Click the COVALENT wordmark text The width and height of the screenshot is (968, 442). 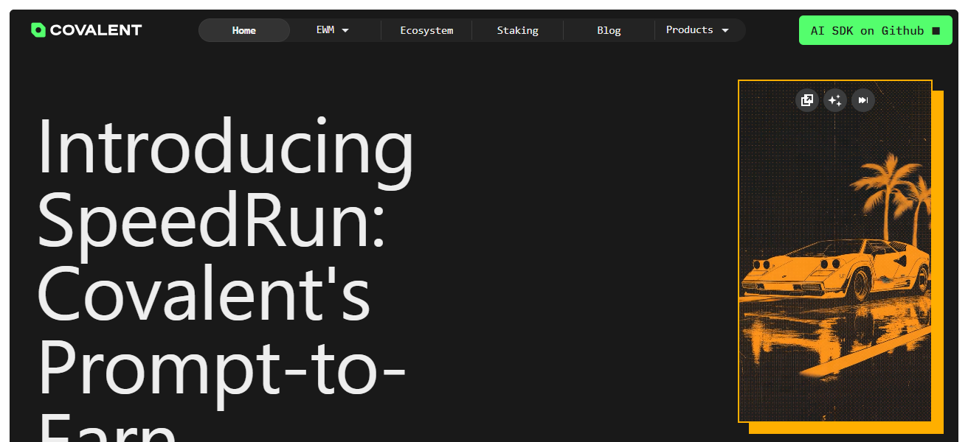tap(96, 30)
